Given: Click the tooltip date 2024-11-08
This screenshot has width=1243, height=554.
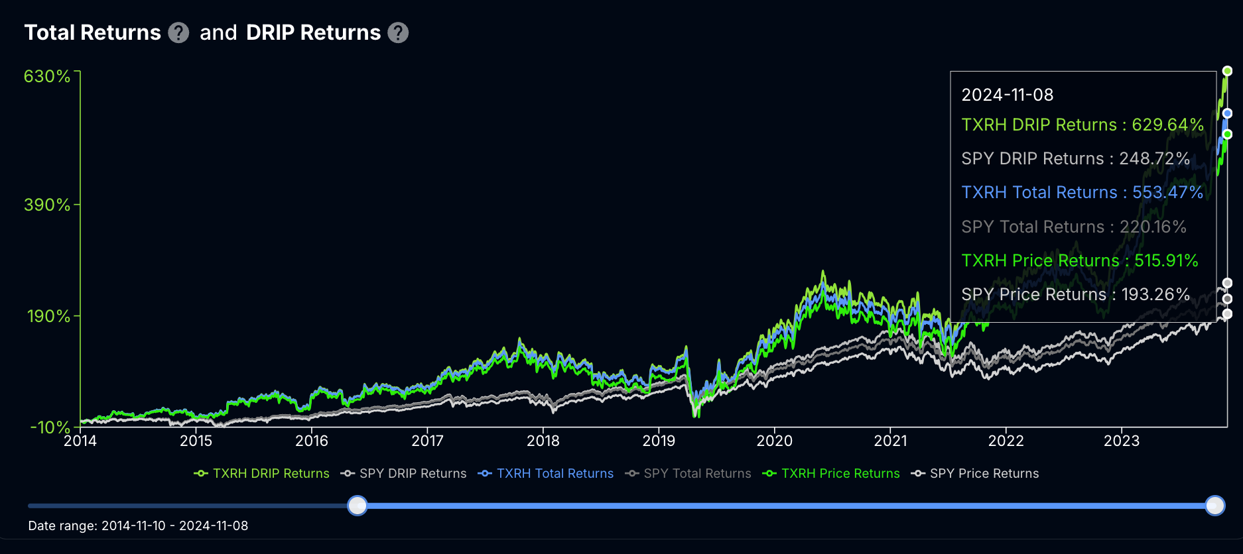Looking at the screenshot, I should pyautogui.click(x=1008, y=95).
